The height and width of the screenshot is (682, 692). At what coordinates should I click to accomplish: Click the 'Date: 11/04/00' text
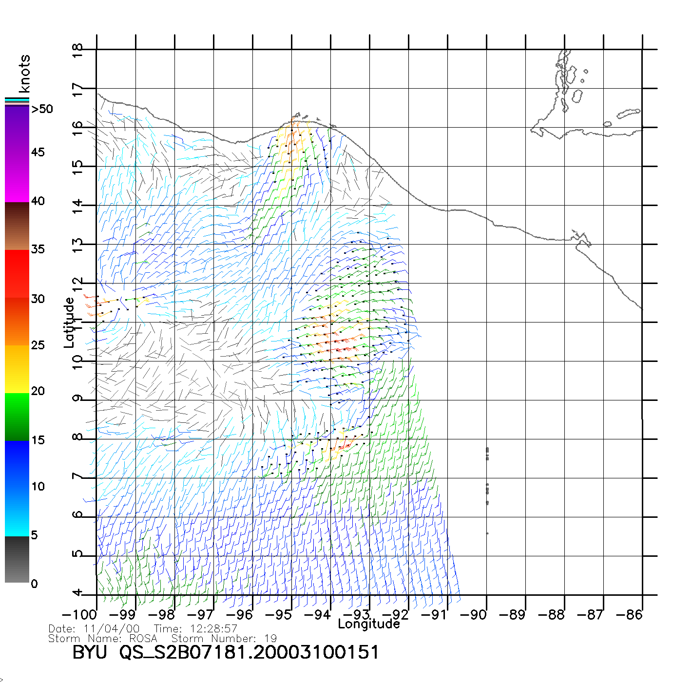(x=94, y=629)
